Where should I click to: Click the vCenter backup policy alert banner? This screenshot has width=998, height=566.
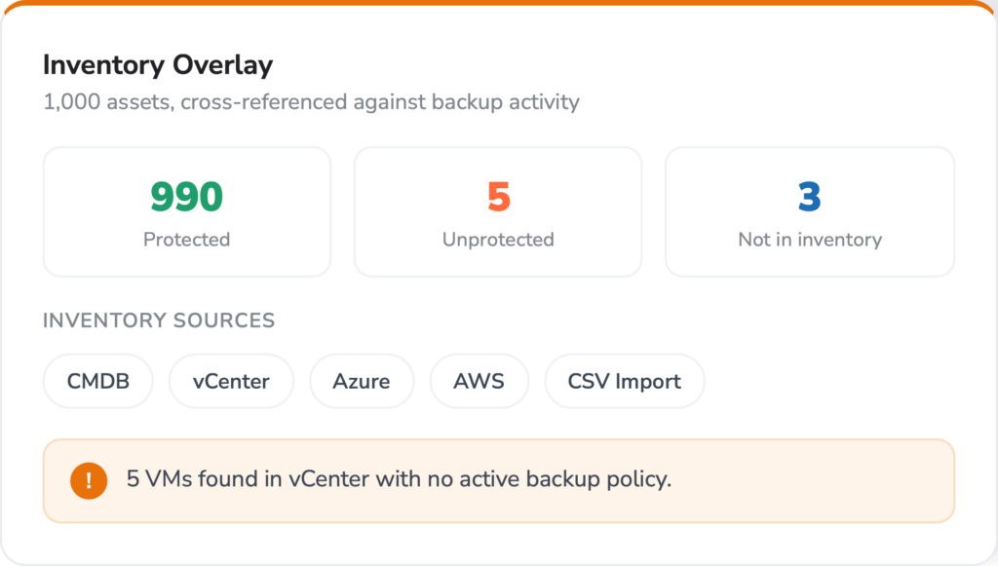(x=499, y=481)
